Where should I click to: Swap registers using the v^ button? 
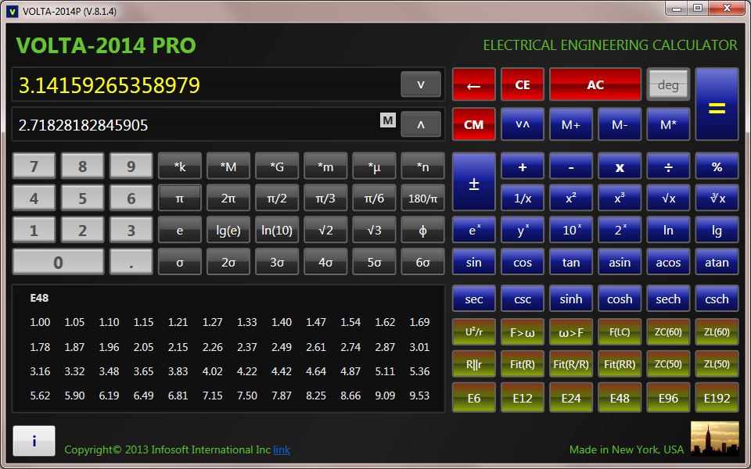523,124
